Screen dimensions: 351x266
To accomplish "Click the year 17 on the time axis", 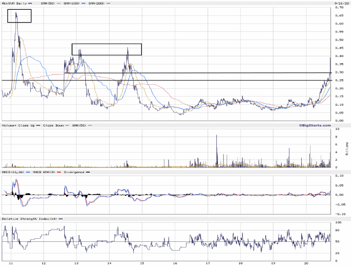I will point(208,262).
